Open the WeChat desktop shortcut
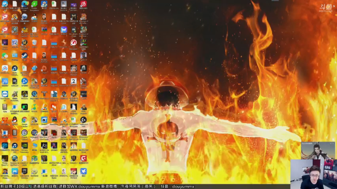 click(x=5, y=56)
